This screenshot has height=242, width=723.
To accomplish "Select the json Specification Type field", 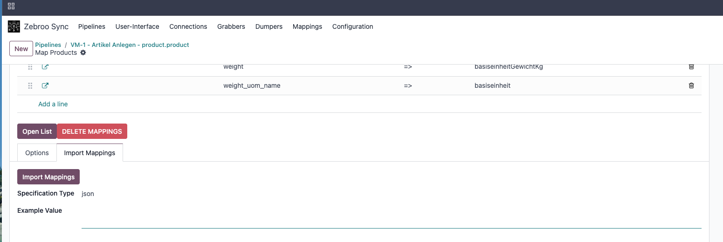I will point(88,194).
